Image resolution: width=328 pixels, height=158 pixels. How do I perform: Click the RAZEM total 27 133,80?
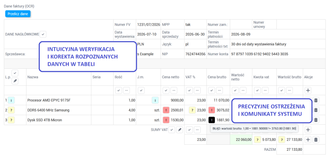click(294, 149)
